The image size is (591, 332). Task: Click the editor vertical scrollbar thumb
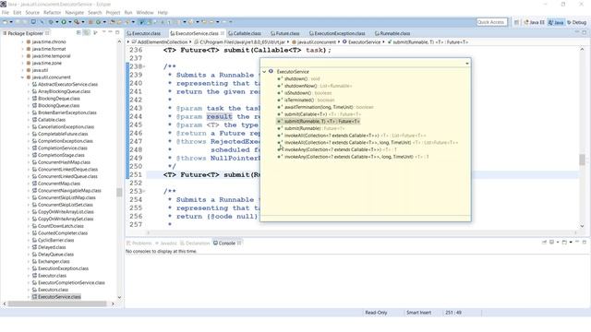pos(583,160)
